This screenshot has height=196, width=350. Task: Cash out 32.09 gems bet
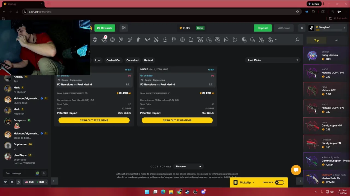[177, 120]
